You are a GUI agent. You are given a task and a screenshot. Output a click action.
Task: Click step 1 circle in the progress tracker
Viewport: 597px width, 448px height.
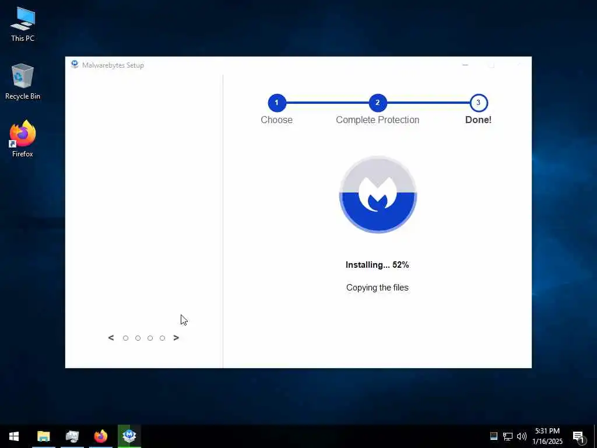(x=277, y=103)
